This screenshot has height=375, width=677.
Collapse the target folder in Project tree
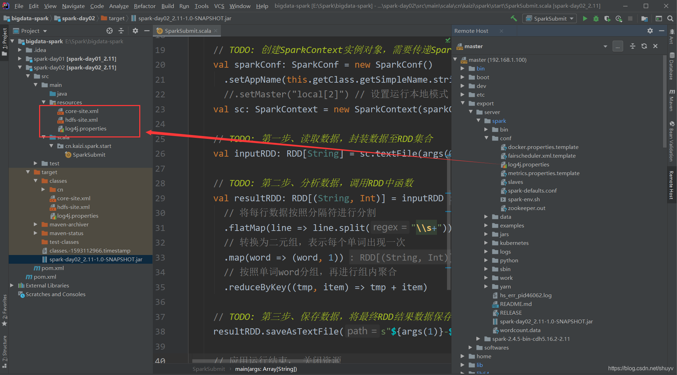28,172
